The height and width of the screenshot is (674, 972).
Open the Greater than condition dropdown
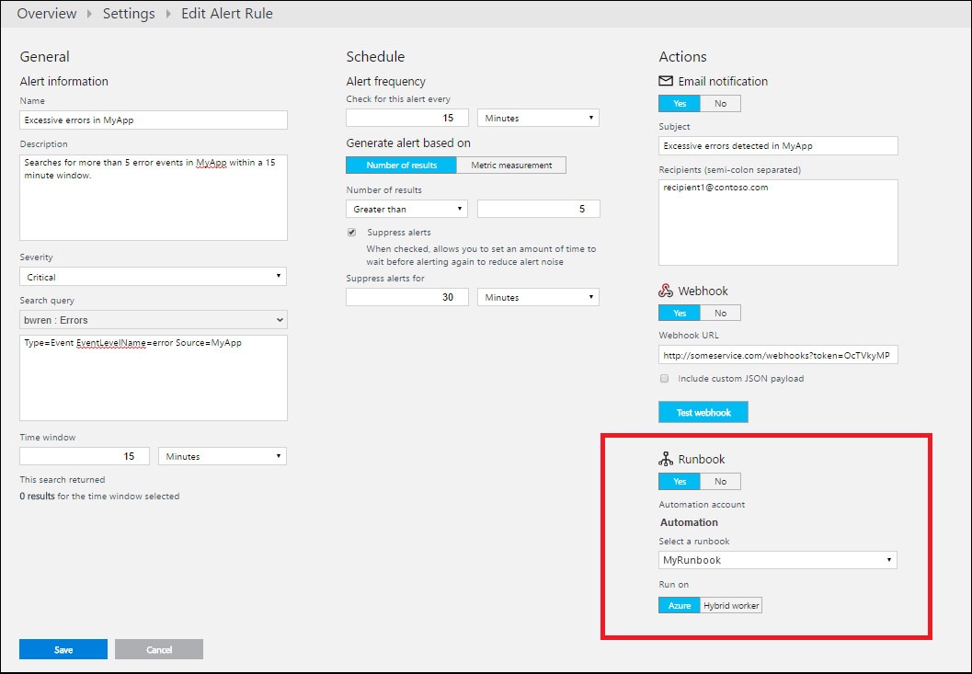[x=406, y=209]
